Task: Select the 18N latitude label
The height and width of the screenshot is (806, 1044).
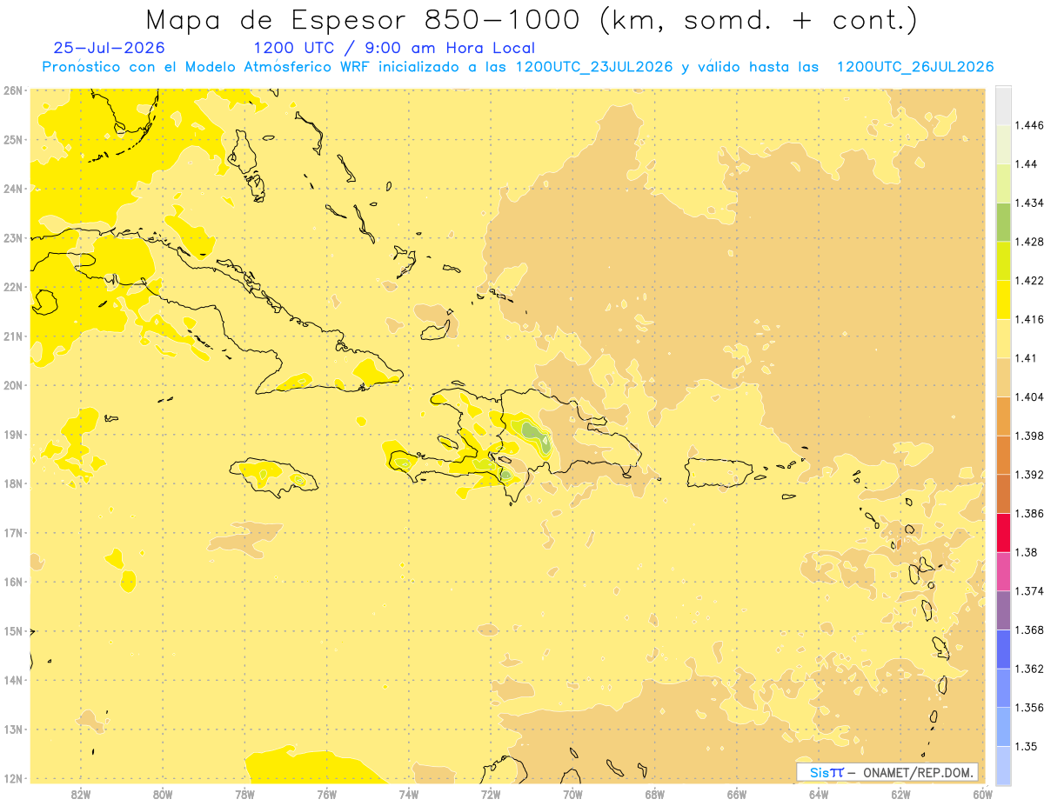Action: click(13, 483)
